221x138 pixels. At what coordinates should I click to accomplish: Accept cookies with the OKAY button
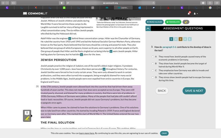(x=164, y=133)
